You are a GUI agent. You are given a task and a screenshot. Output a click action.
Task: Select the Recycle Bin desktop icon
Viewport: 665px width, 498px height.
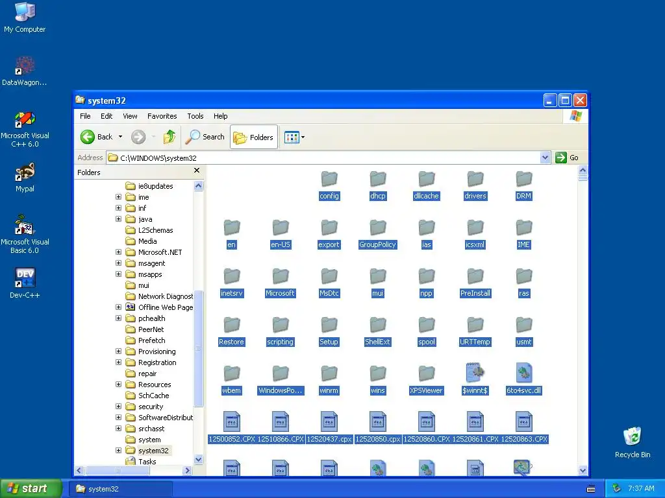(633, 442)
